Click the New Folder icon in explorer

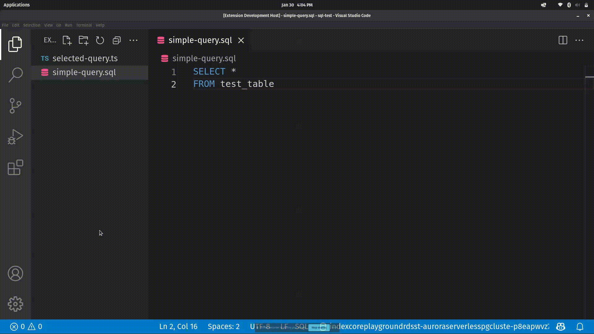(84, 40)
